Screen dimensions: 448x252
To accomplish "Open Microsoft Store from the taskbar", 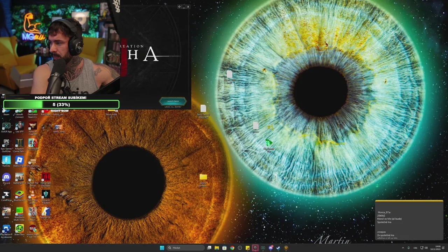I will [x=224, y=248].
